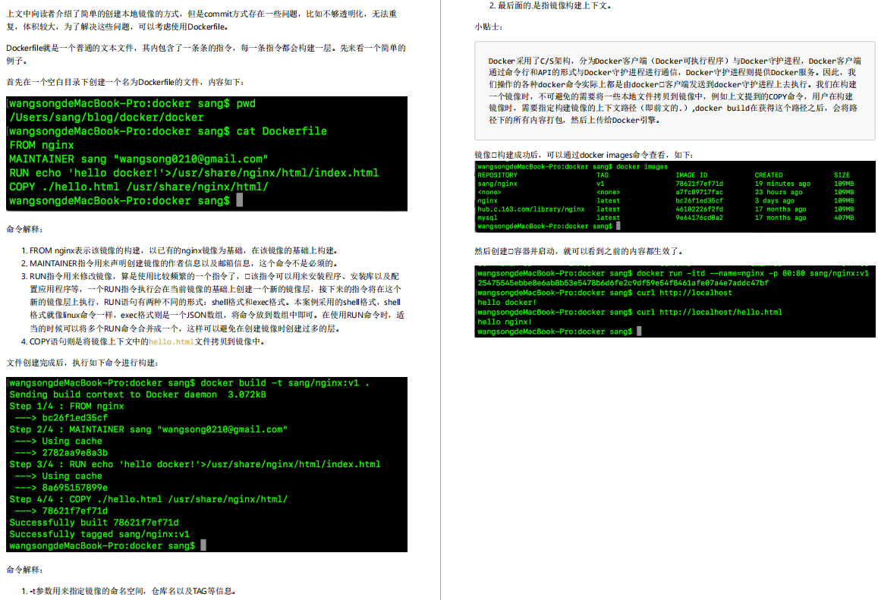878x600 pixels.
Task: Click the 'hub.c.163.com/library/nginx' repository entry
Action: pyautogui.click(x=531, y=209)
